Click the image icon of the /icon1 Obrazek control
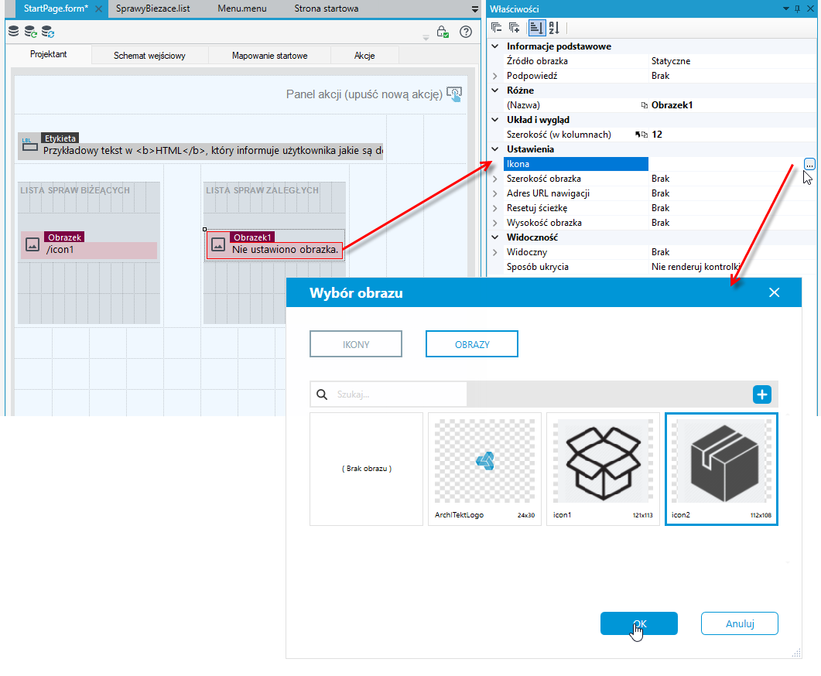Image resolution: width=821 pixels, height=676 pixels. [x=32, y=244]
